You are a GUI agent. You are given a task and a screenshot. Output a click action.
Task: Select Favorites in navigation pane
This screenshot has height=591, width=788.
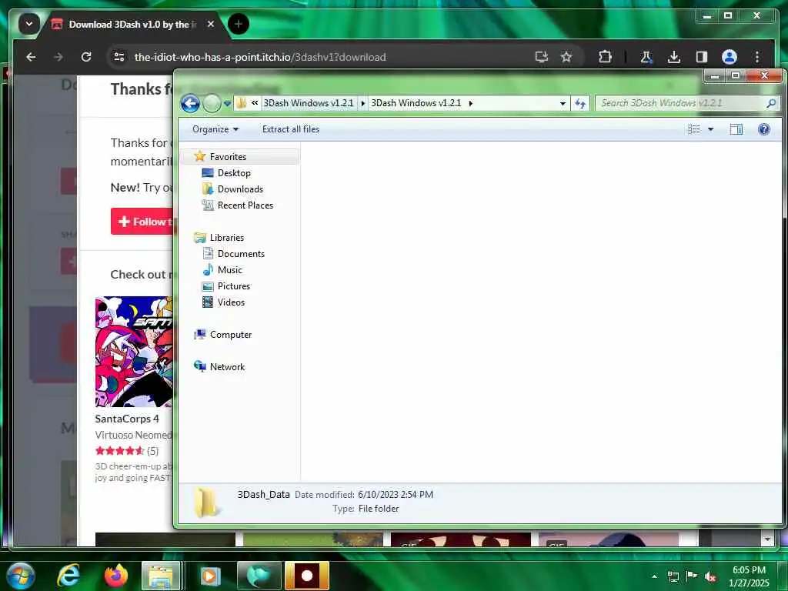point(228,157)
